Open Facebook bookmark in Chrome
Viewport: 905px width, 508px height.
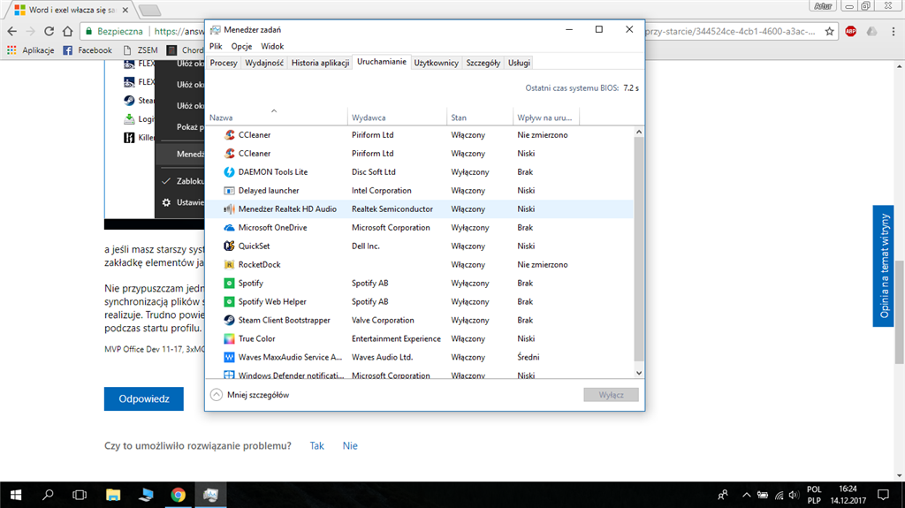[87, 50]
